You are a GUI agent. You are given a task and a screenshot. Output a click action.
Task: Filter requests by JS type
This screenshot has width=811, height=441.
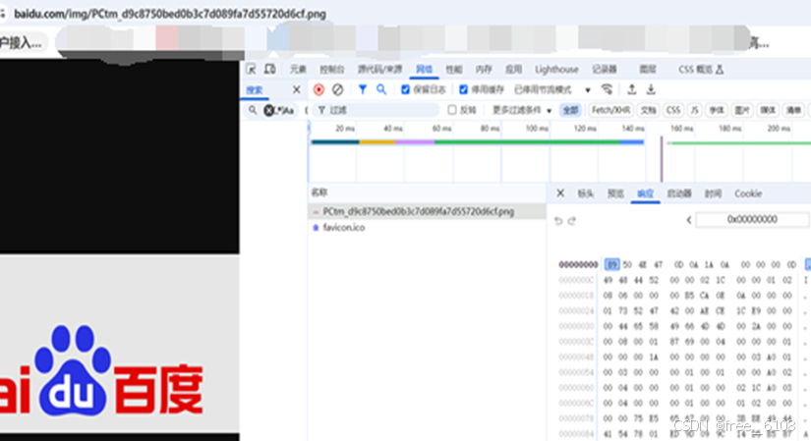coord(695,110)
